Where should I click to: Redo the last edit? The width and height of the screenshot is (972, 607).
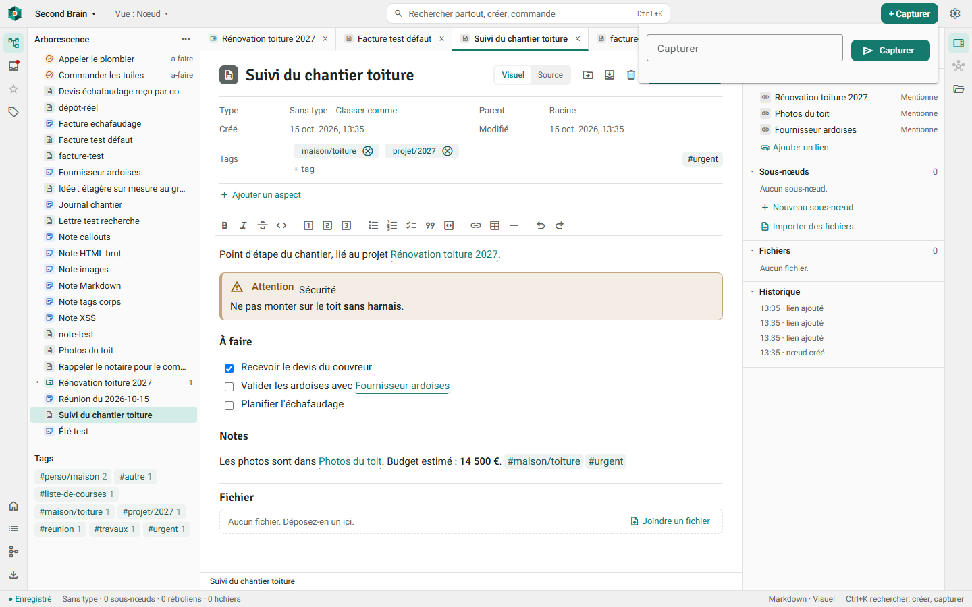[560, 225]
